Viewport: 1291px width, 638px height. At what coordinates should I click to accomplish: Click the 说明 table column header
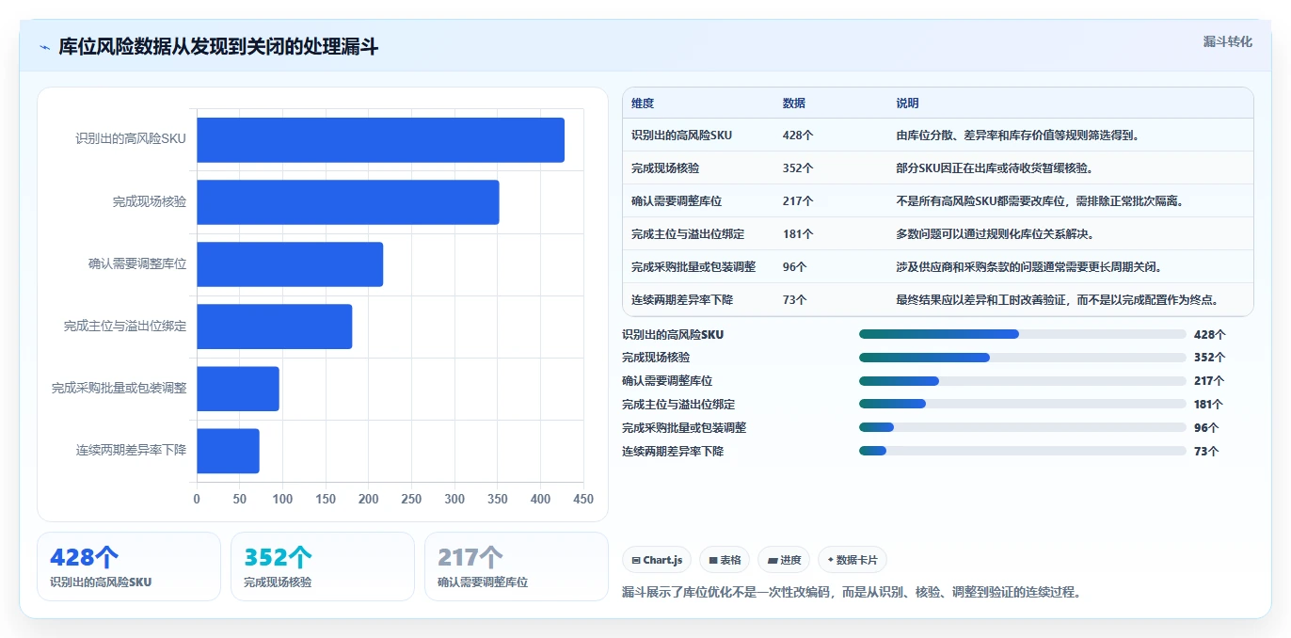(907, 104)
